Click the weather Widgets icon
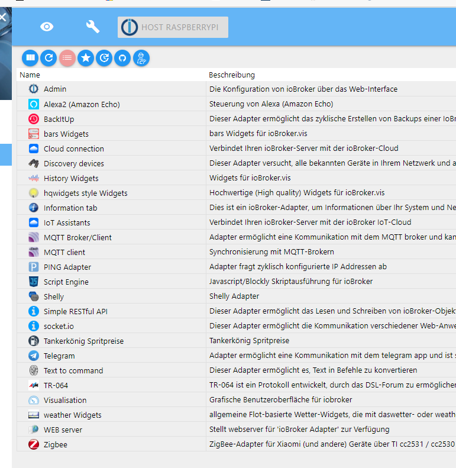Screen dimensions: 456x468 34,415
